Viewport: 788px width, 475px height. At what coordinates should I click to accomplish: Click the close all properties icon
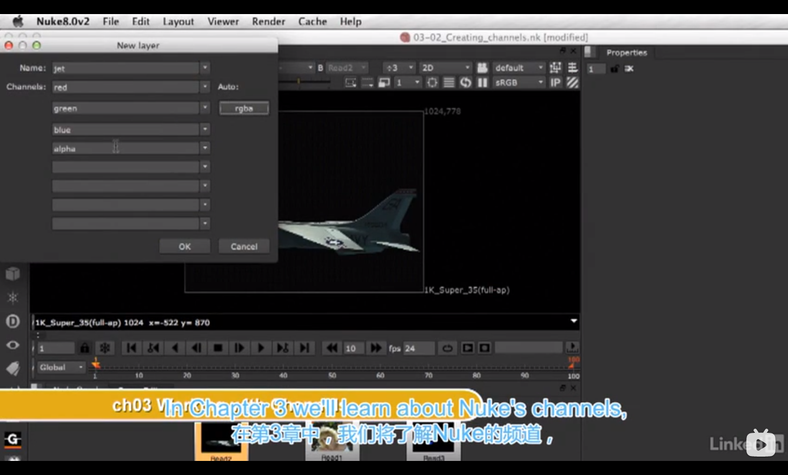[629, 69]
